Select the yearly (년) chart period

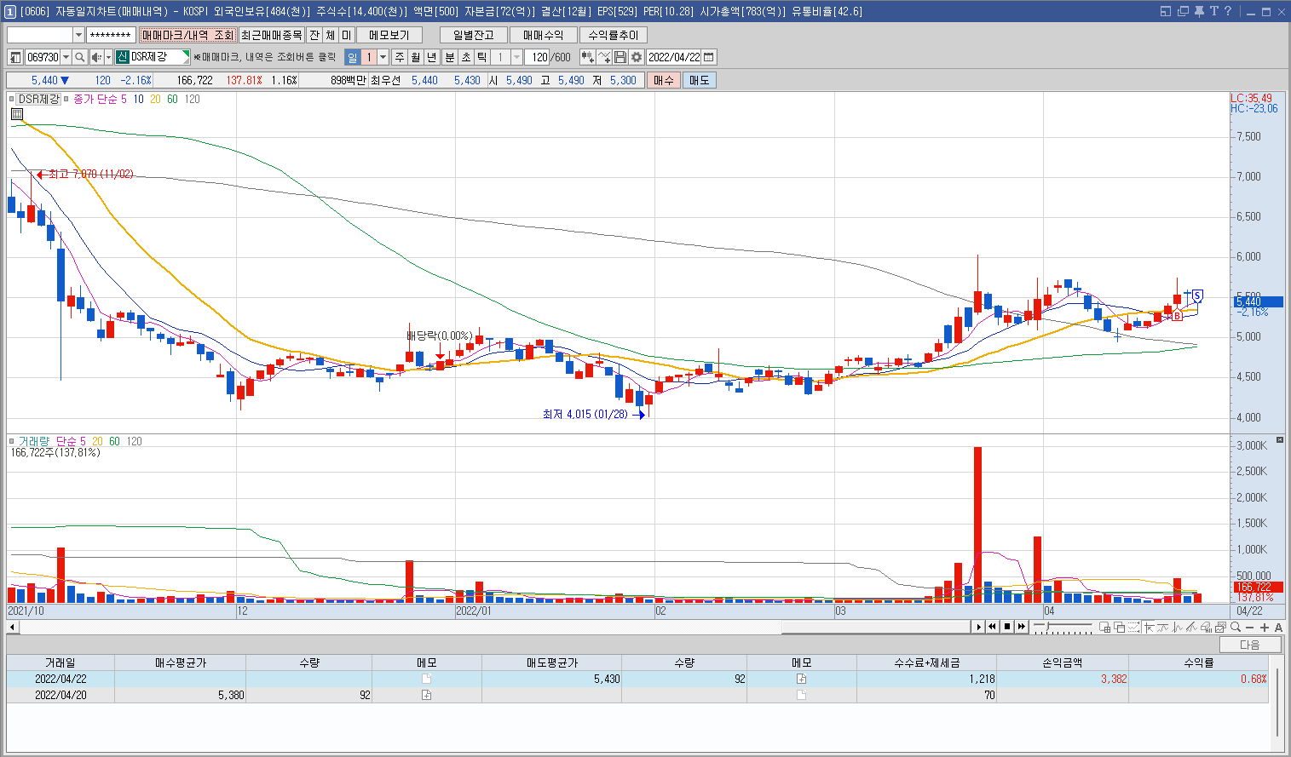(x=432, y=57)
